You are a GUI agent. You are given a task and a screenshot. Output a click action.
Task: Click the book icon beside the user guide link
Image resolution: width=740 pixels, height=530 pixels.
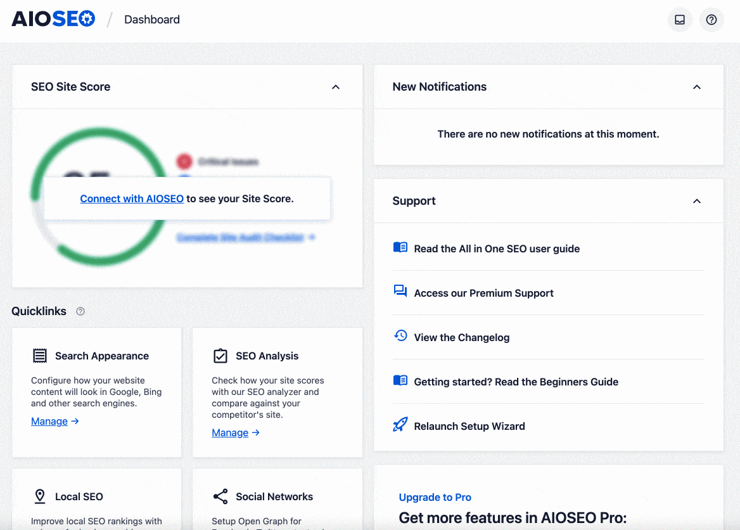pos(400,248)
